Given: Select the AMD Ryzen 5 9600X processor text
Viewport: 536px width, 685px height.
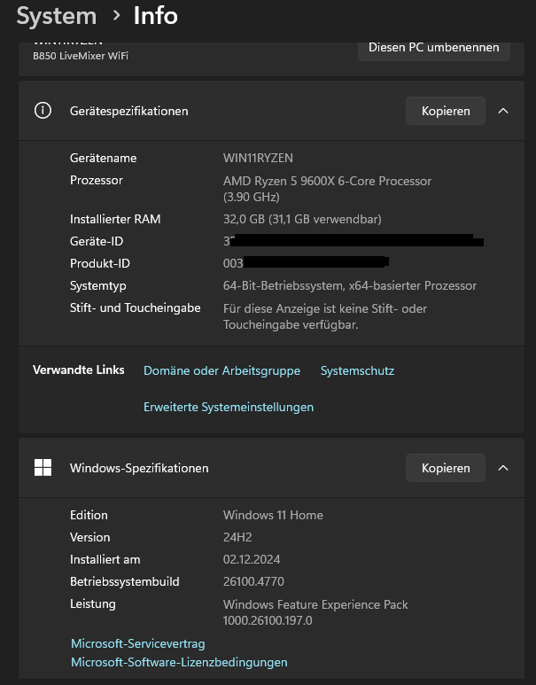Looking at the screenshot, I should coord(327,189).
